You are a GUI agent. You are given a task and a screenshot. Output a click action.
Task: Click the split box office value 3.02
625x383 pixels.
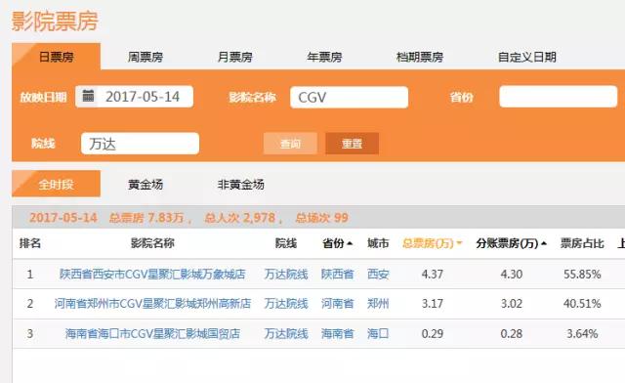coord(512,304)
